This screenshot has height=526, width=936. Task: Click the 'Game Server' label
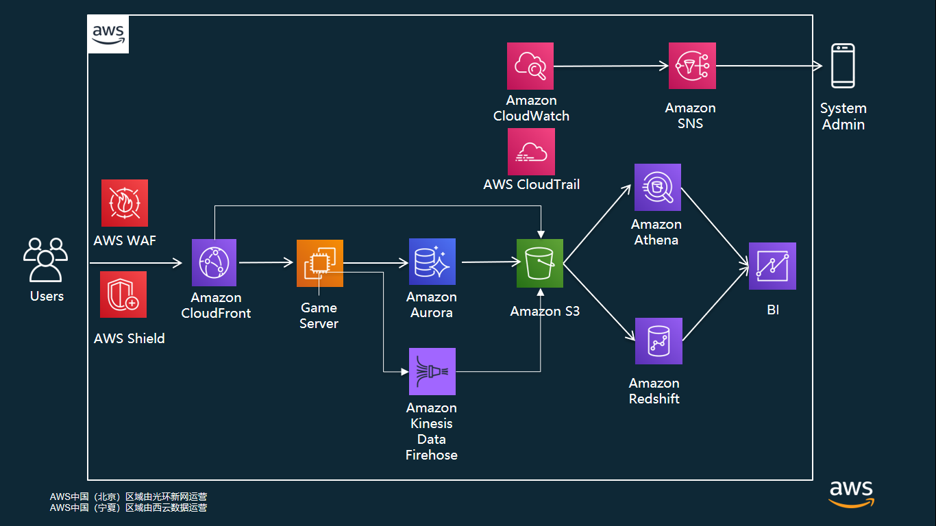coord(319,316)
